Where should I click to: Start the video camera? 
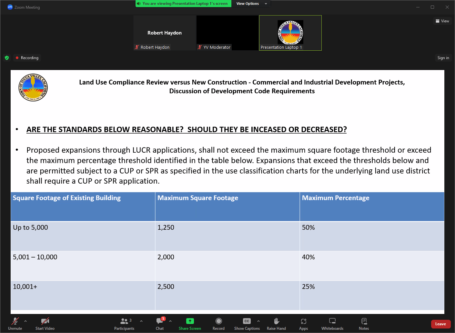pos(45,324)
